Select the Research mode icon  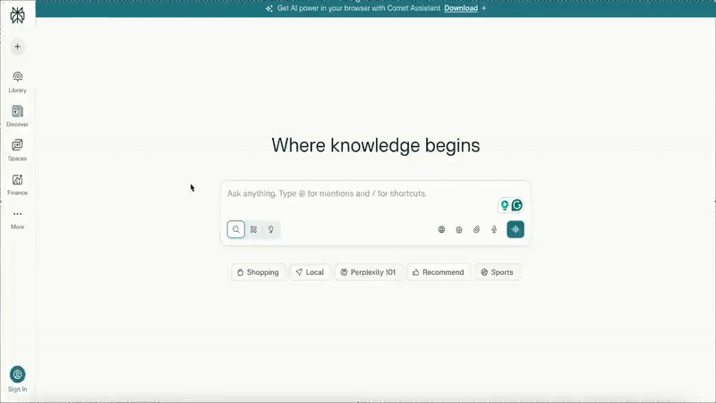click(253, 229)
